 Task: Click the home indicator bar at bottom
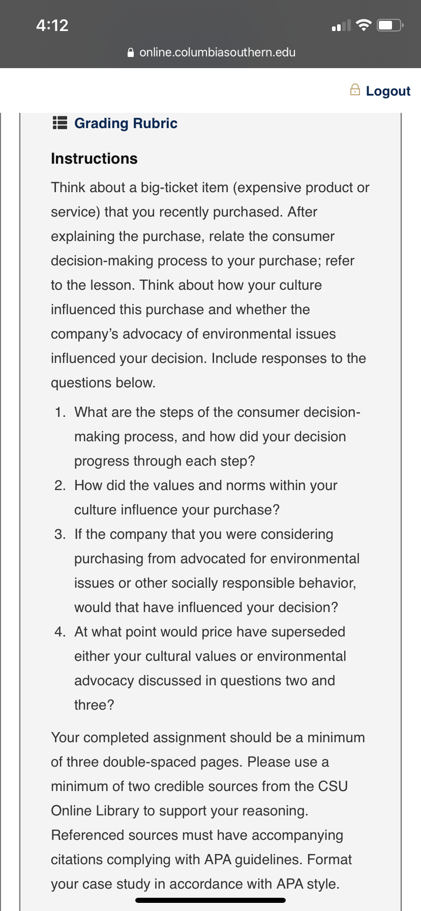(x=211, y=900)
